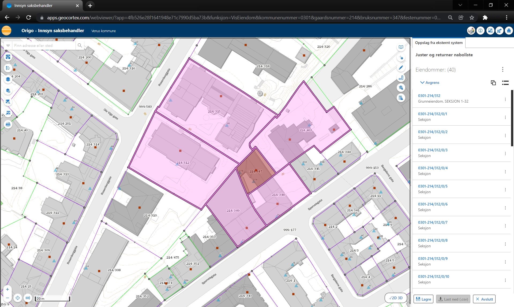Viewport: 514px width, 307px height.
Task: Click the parcel labeled 214/349 on map
Action: (233, 211)
